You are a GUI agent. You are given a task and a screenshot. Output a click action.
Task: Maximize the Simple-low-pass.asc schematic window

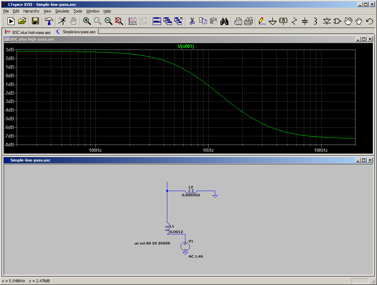coord(364,160)
